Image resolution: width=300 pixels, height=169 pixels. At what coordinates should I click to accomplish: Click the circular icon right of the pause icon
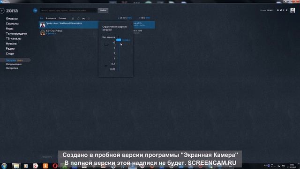pos(78,18)
